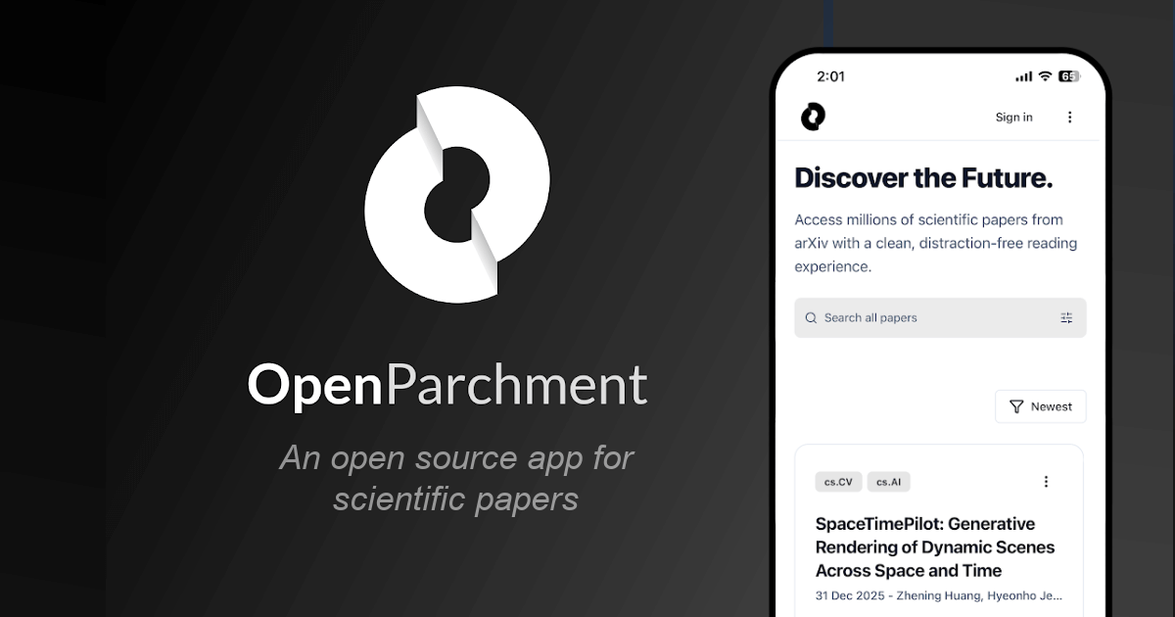Open the header three-dot menu beside Sign in
Screen dimensions: 1175x617
(1069, 118)
